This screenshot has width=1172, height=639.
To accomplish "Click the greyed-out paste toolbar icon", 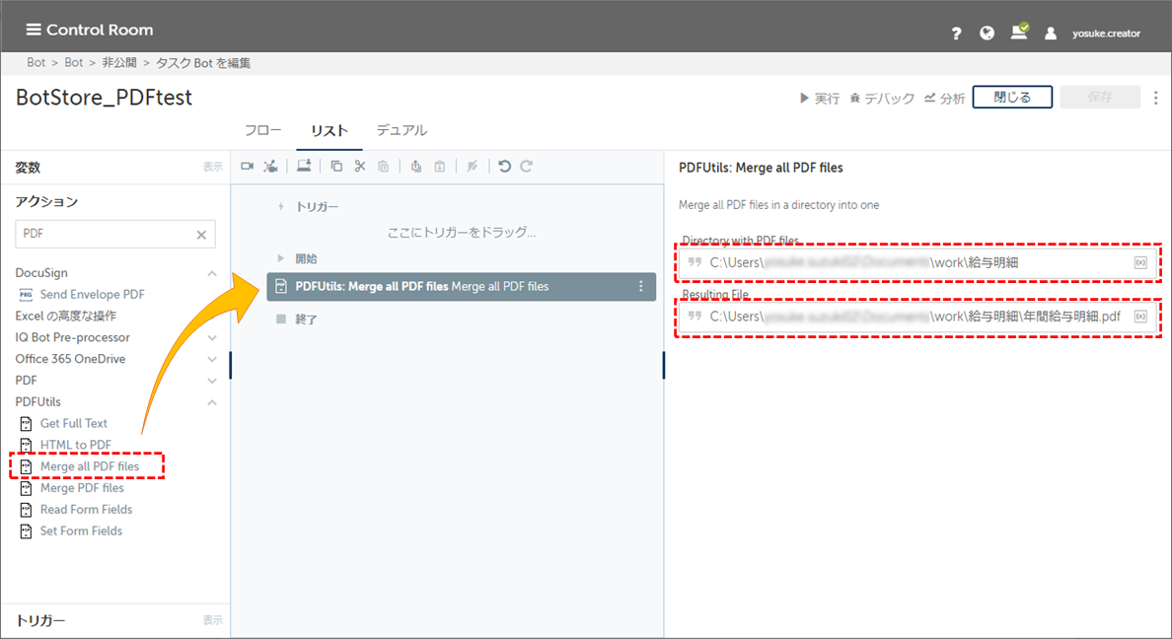I will (384, 166).
